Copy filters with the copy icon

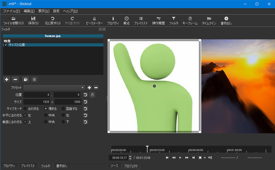[x=26, y=79]
